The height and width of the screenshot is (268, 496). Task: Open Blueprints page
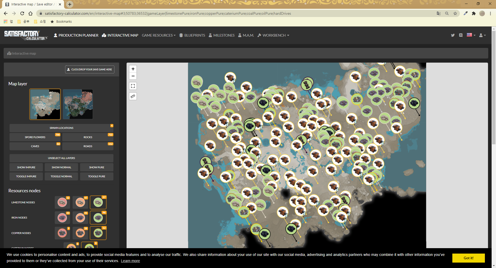click(192, 35)
